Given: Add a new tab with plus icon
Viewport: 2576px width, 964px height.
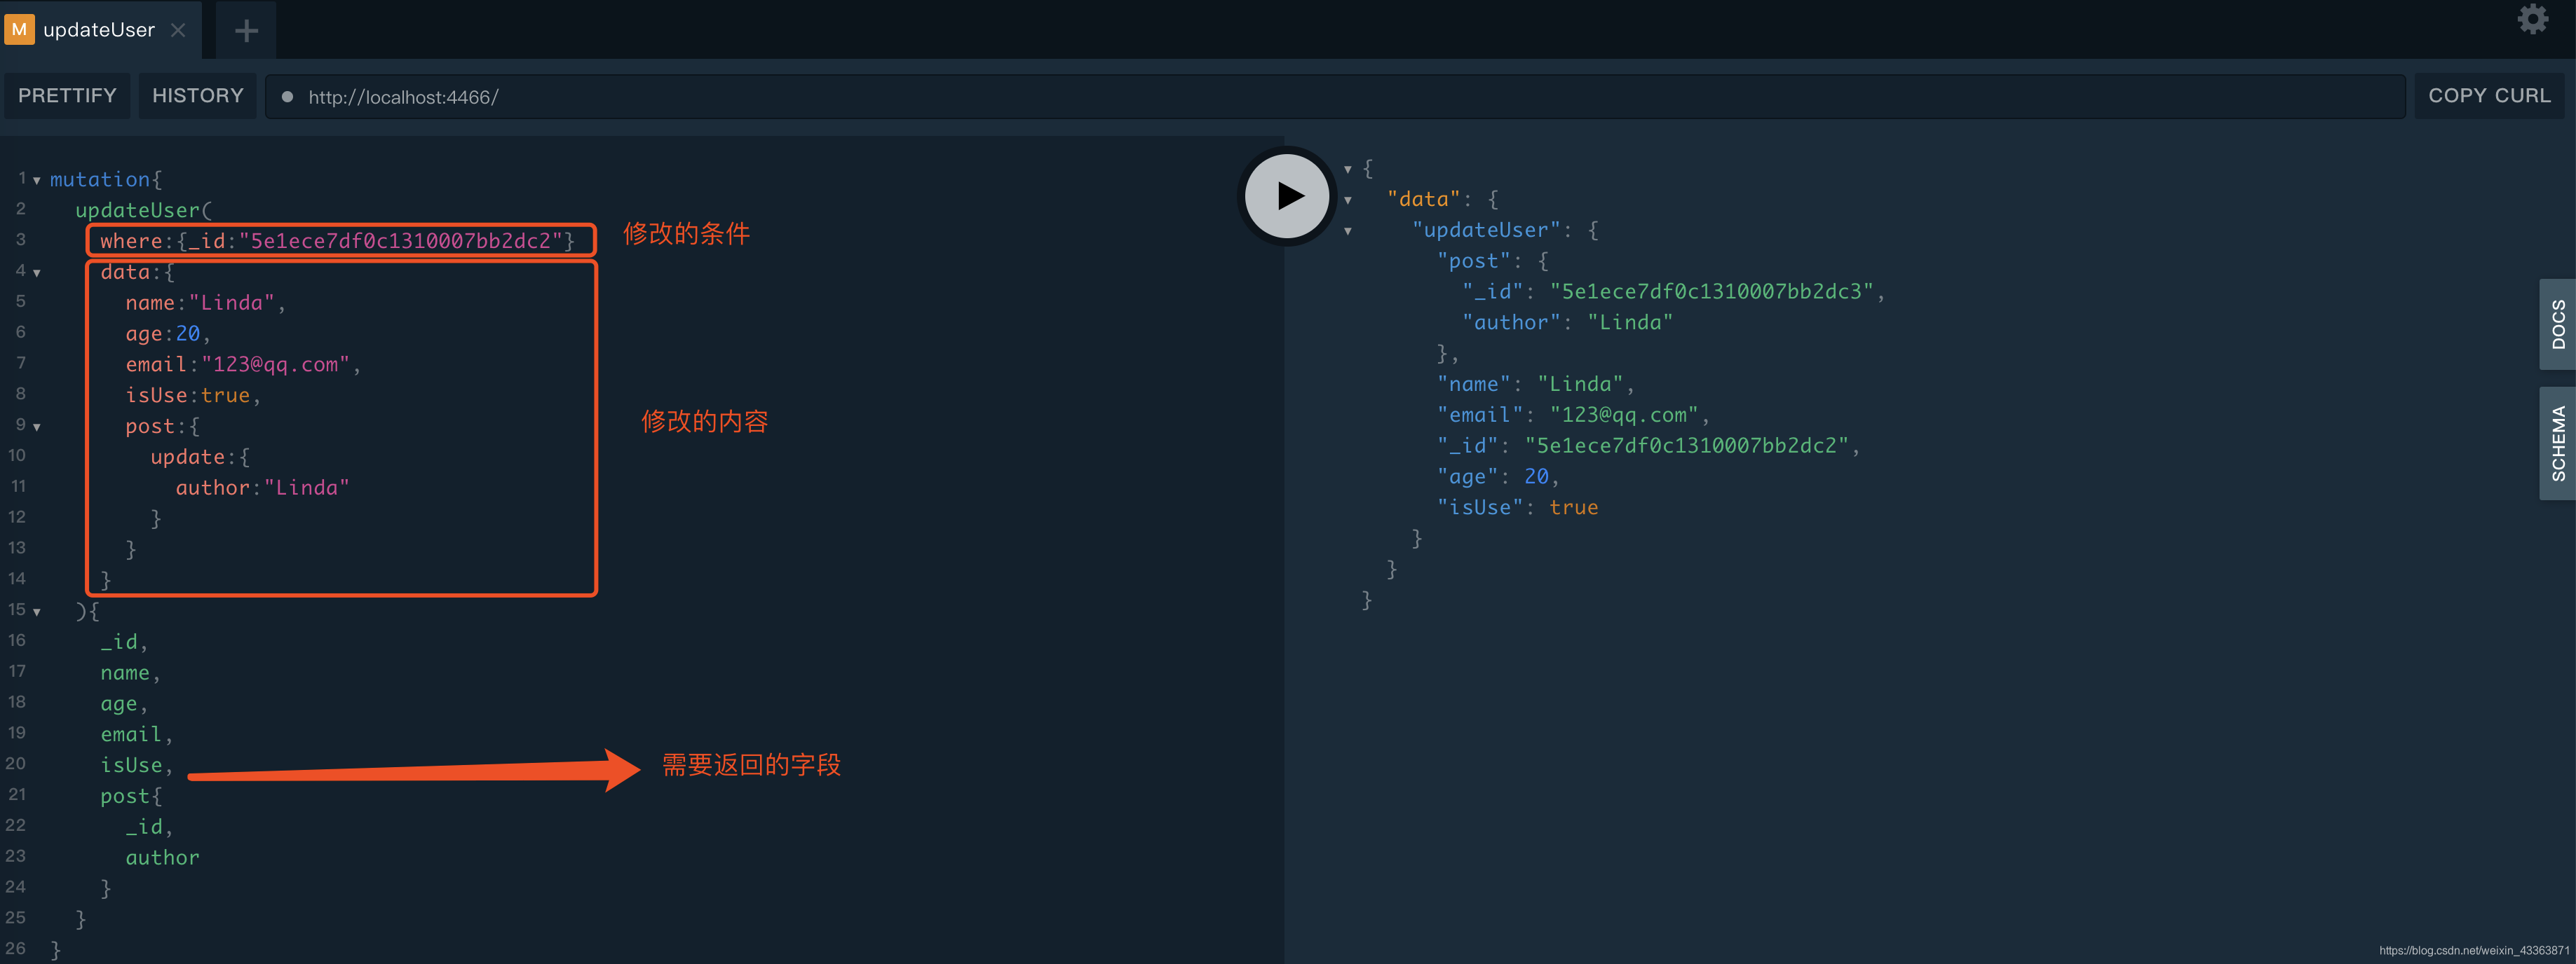Looking at the screenshot, I should [246, 31].
